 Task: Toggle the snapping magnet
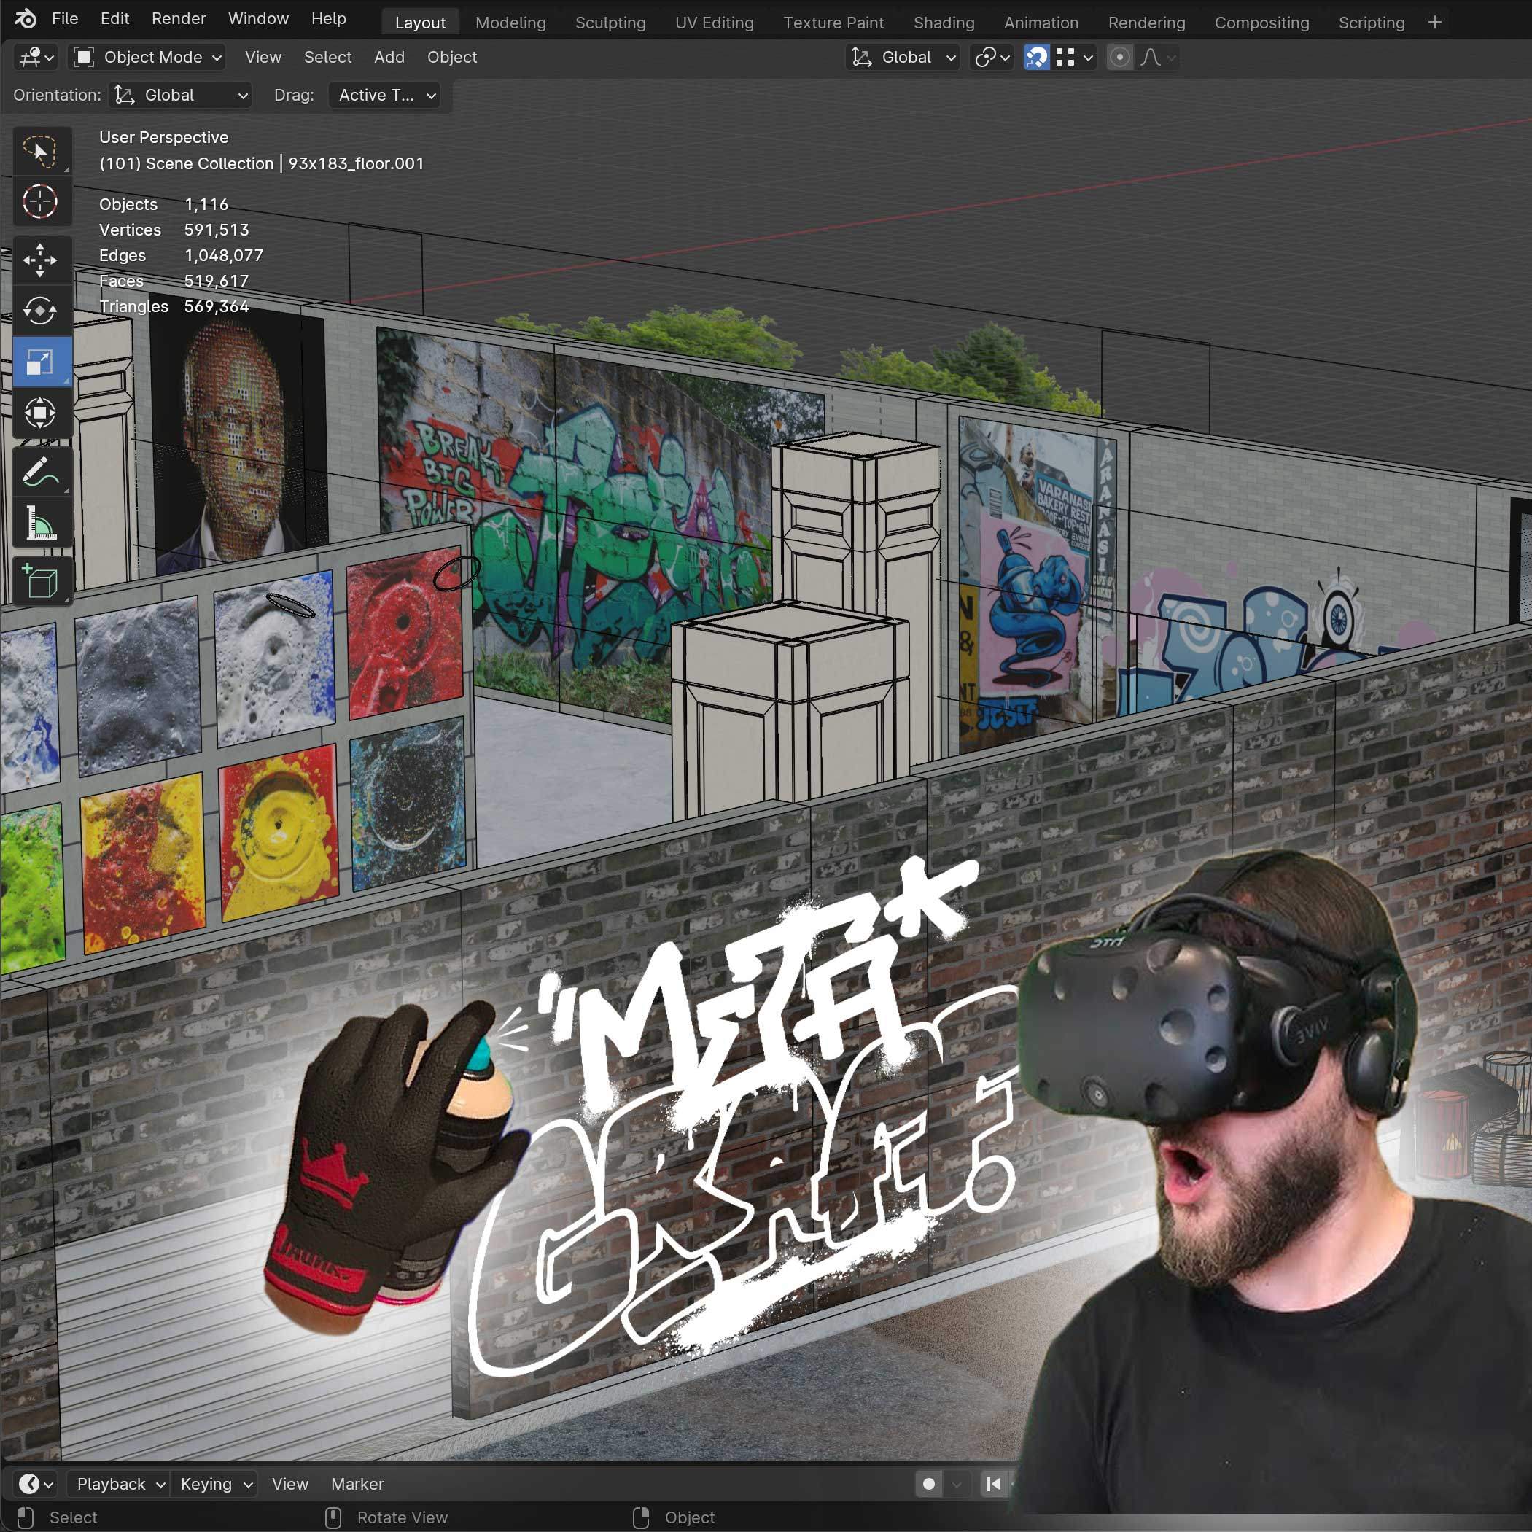click(x=1035, y=57)
